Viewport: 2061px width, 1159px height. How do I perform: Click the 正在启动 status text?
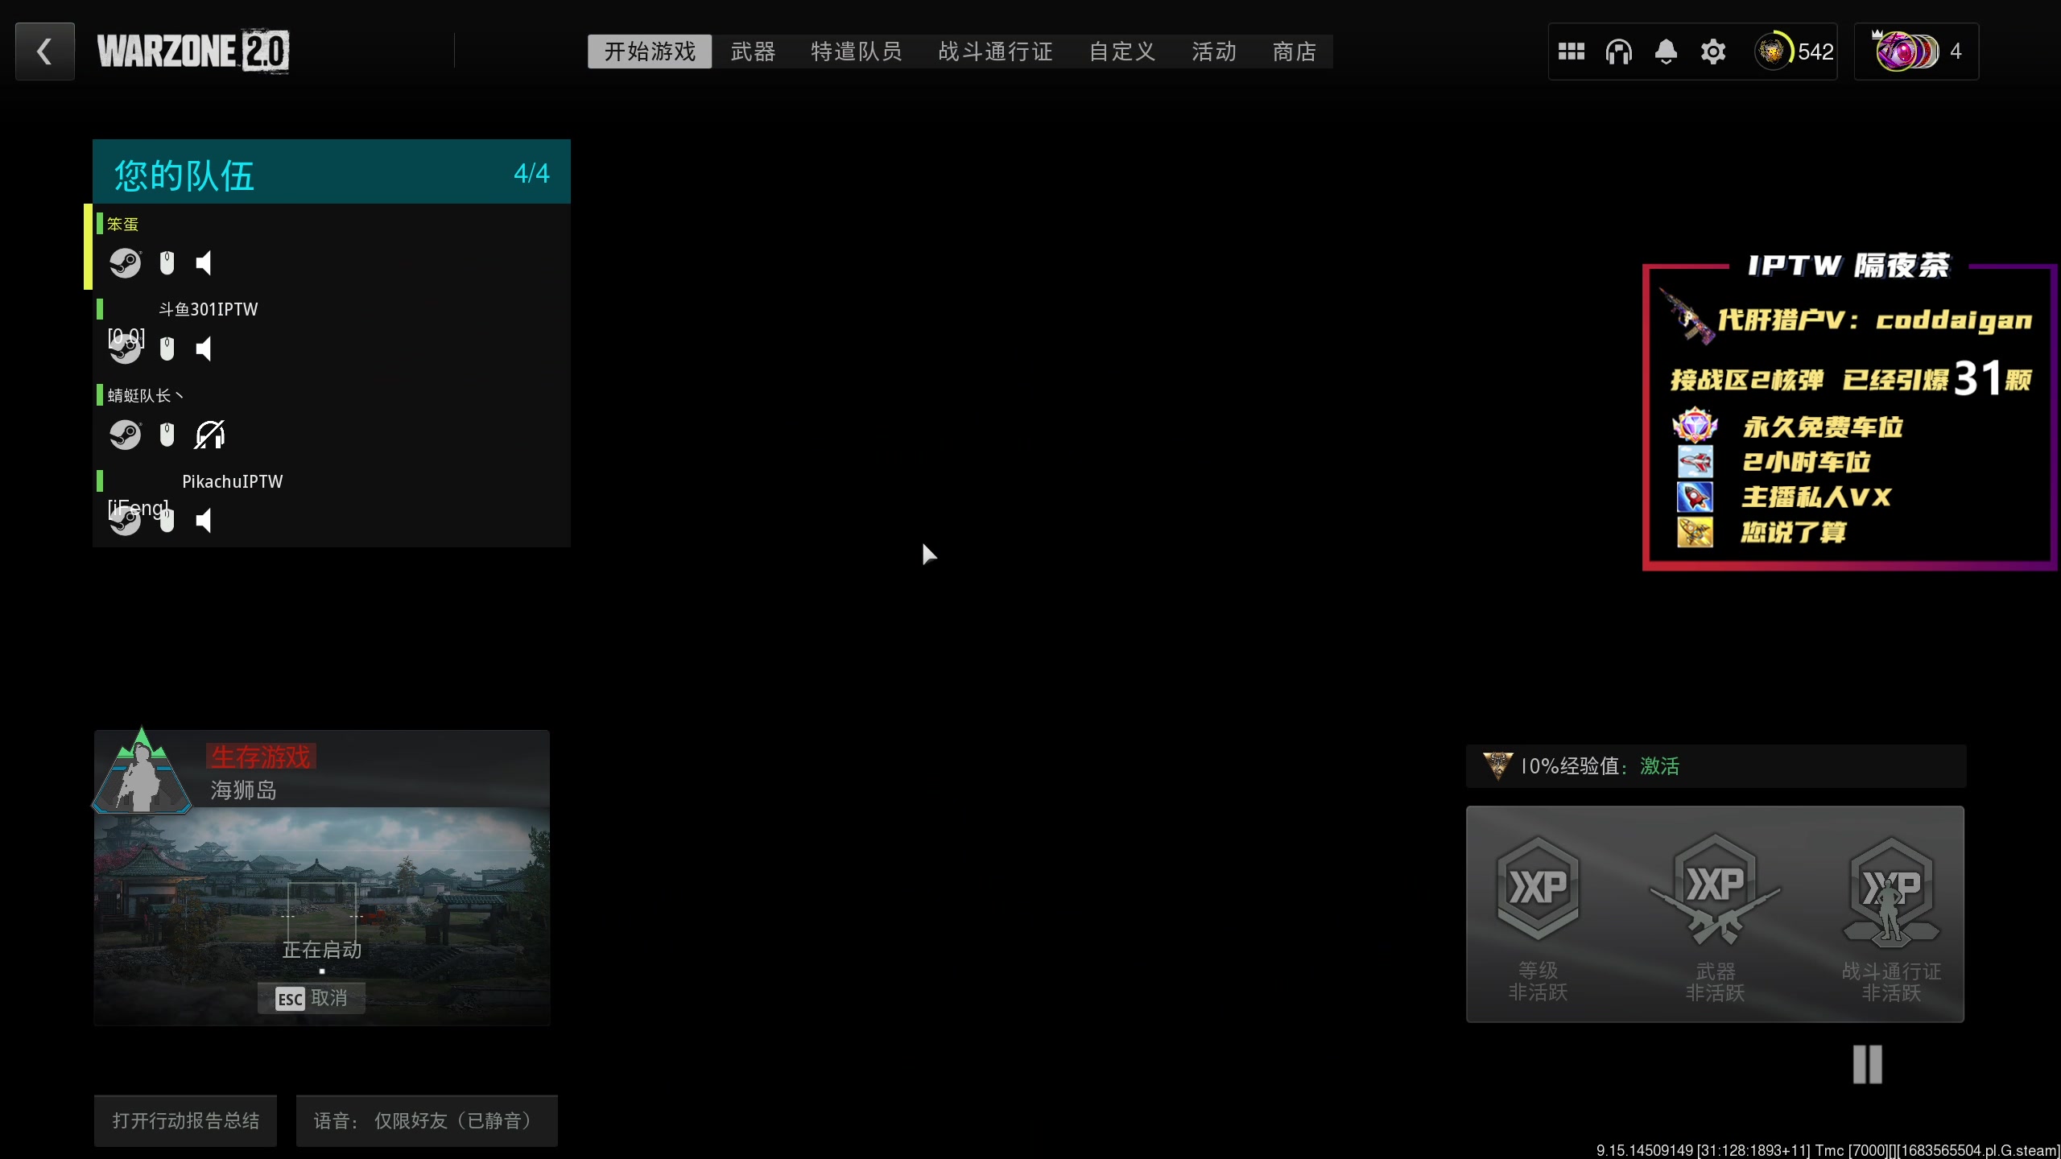click(322, 950)
